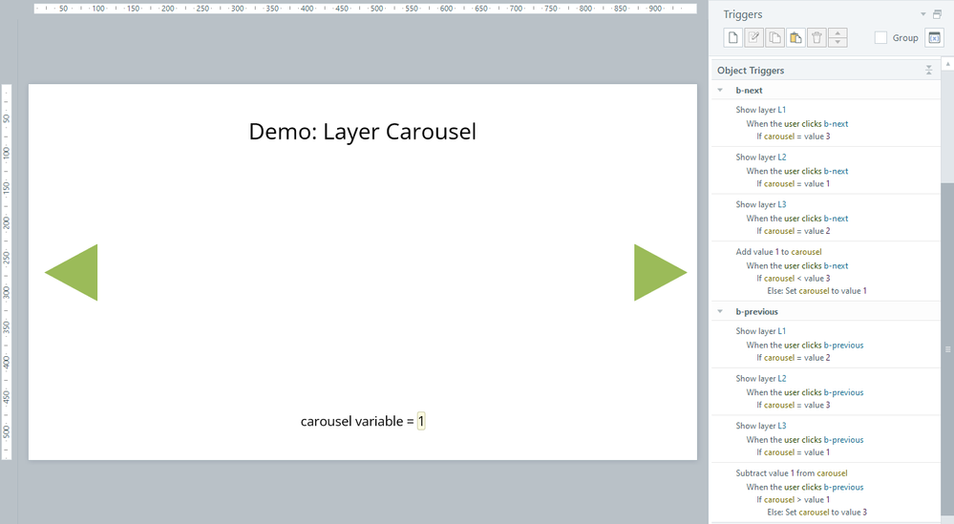Click the b-previous group name

tap(757, 312)
